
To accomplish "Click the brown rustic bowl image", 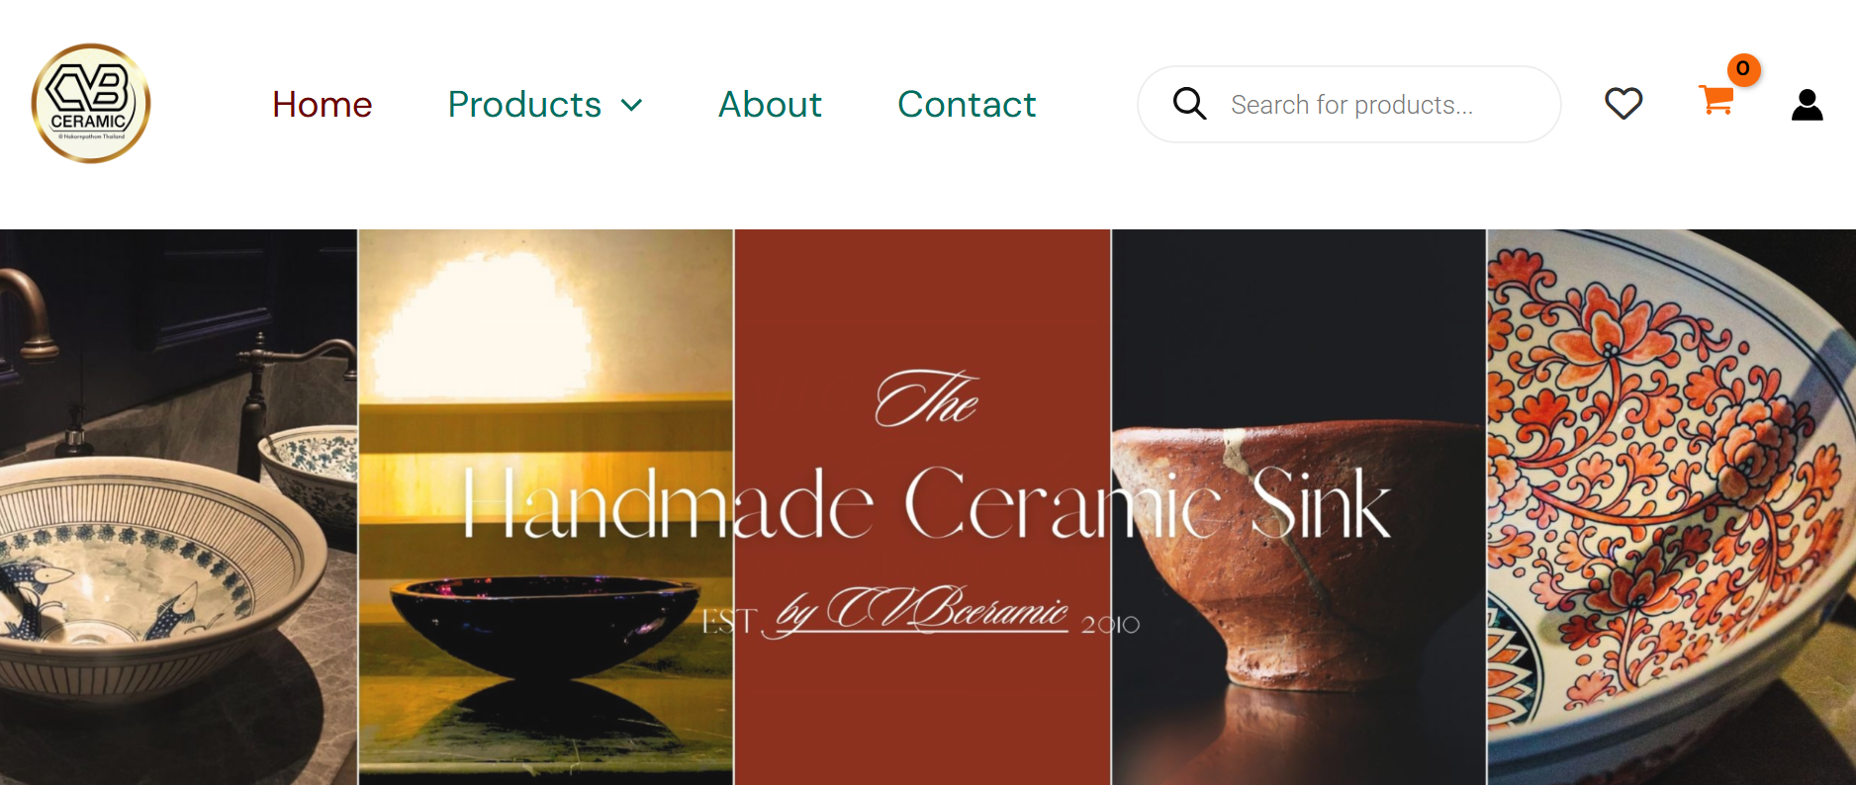I will click(1299, 507).
